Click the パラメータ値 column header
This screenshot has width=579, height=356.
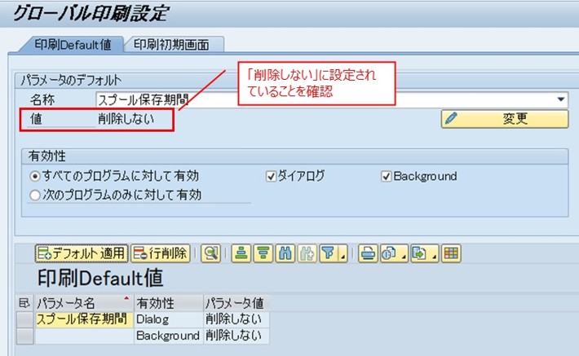236,303
